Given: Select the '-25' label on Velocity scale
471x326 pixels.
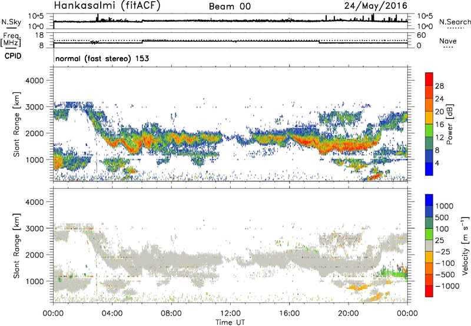Looking at the screenshot, I should [443, 252].
